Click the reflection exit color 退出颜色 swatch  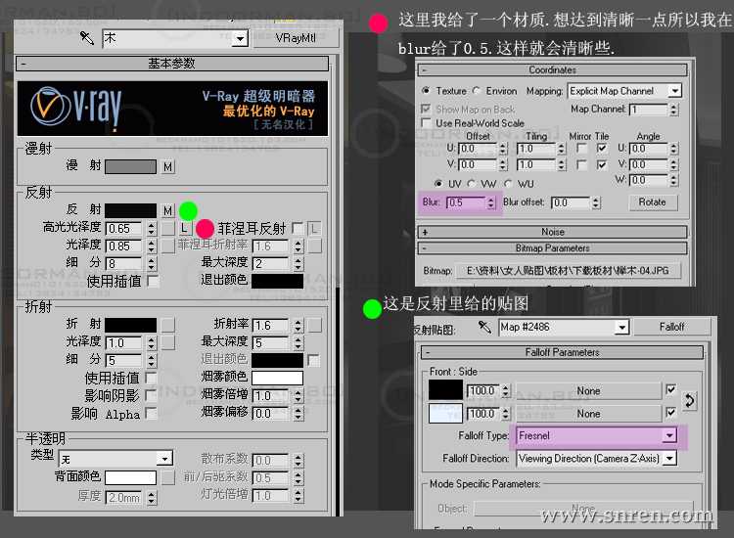tap(277, 281)
